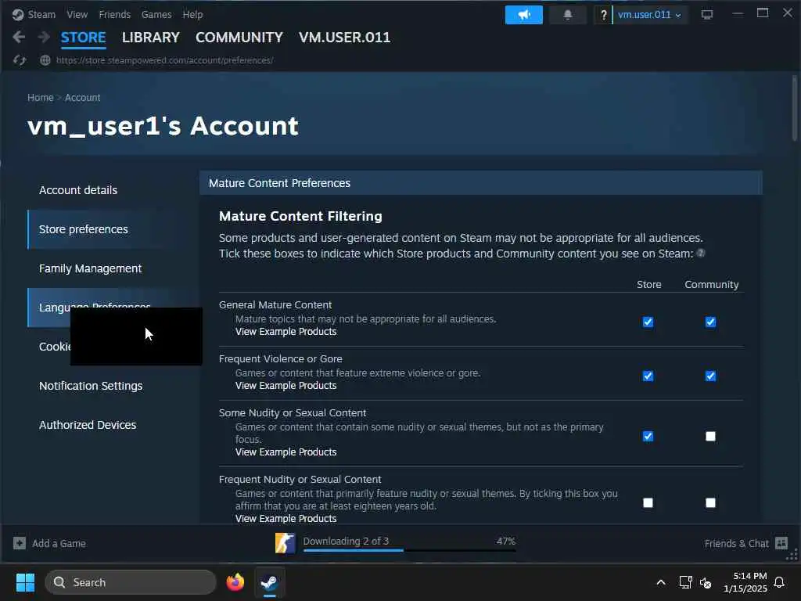801x601 pixels.
Task: Switch to the COMMUNITY tab
Action: [239, 38]
